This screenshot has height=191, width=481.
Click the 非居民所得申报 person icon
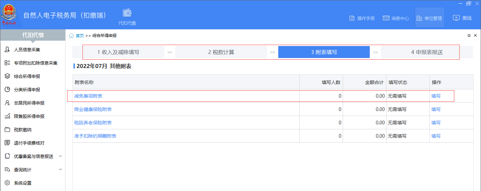(7, 103)
